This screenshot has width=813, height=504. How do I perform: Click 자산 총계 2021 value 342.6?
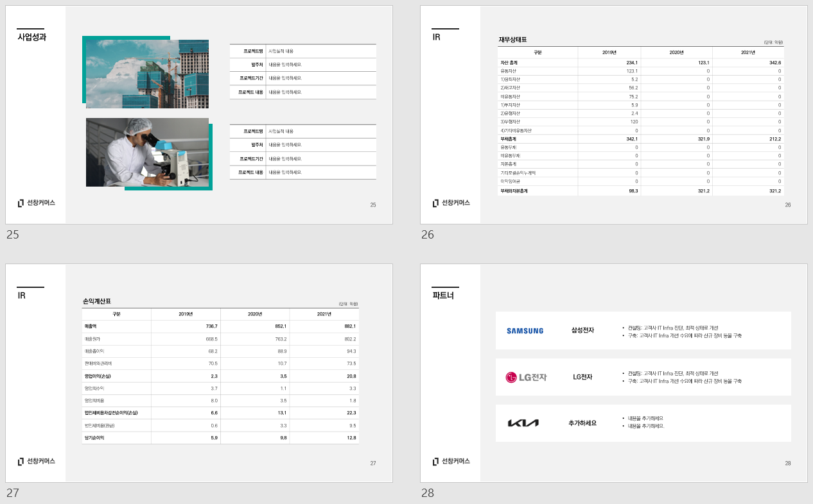pyautogui.click(x=775, y=62)
